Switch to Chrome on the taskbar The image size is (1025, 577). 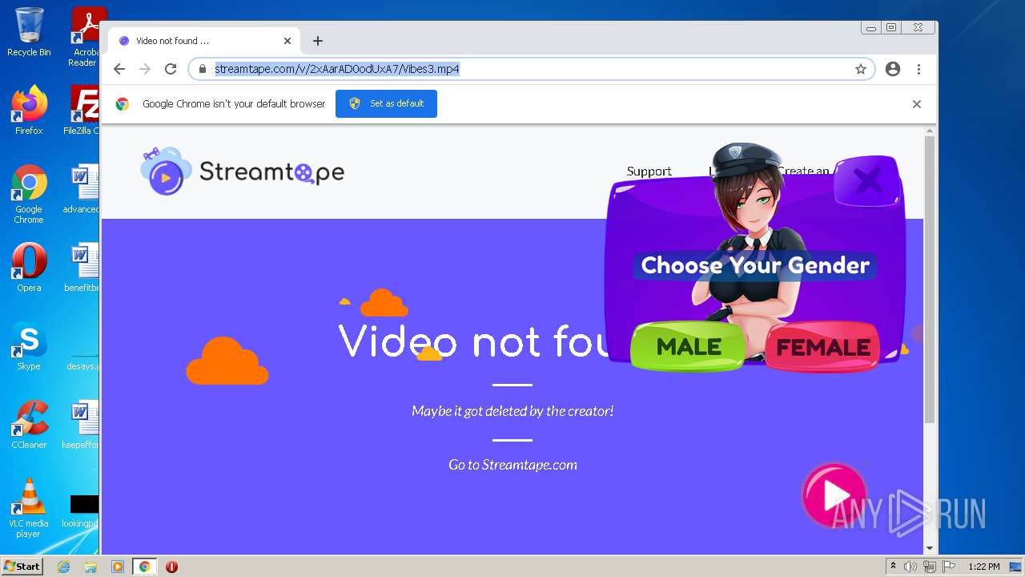144,567
